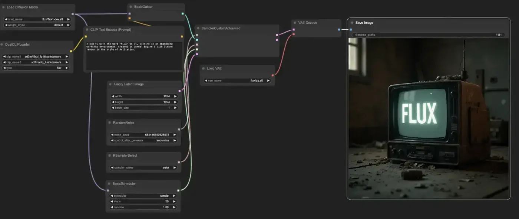Decrease the width value with left arrow

pyautogui.click(x=112, y=97)
